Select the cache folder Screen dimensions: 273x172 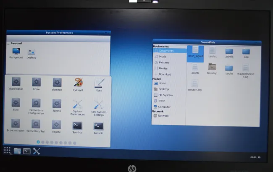point(229,70)
